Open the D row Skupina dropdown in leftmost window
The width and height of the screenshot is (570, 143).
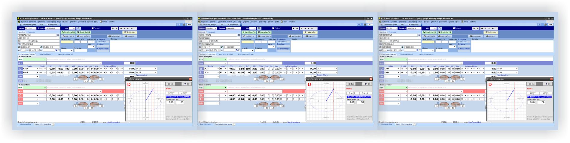pos(38,69)
